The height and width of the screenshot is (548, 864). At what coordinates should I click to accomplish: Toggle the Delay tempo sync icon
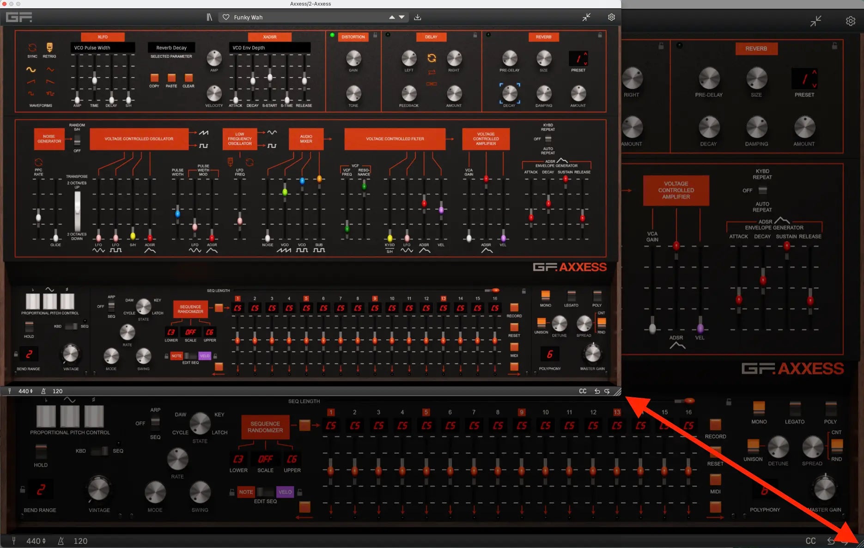click(x=432, y=58)
